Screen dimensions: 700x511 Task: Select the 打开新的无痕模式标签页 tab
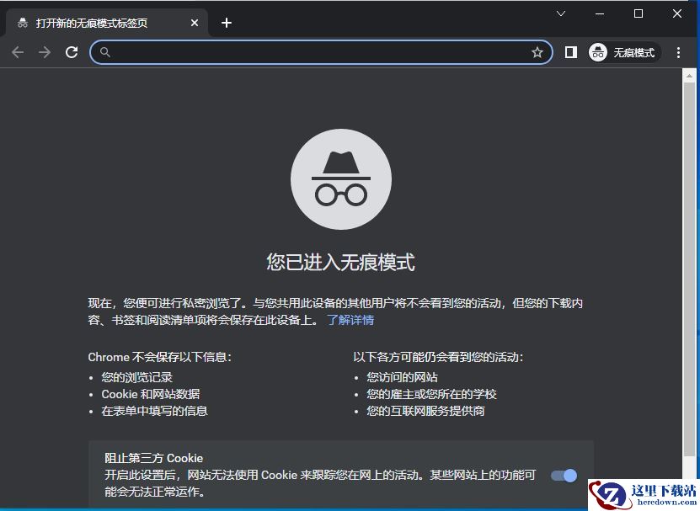pos(106,23)
